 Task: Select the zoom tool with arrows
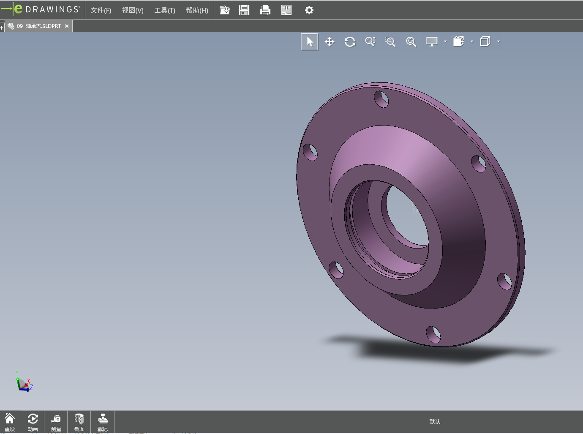370,41
